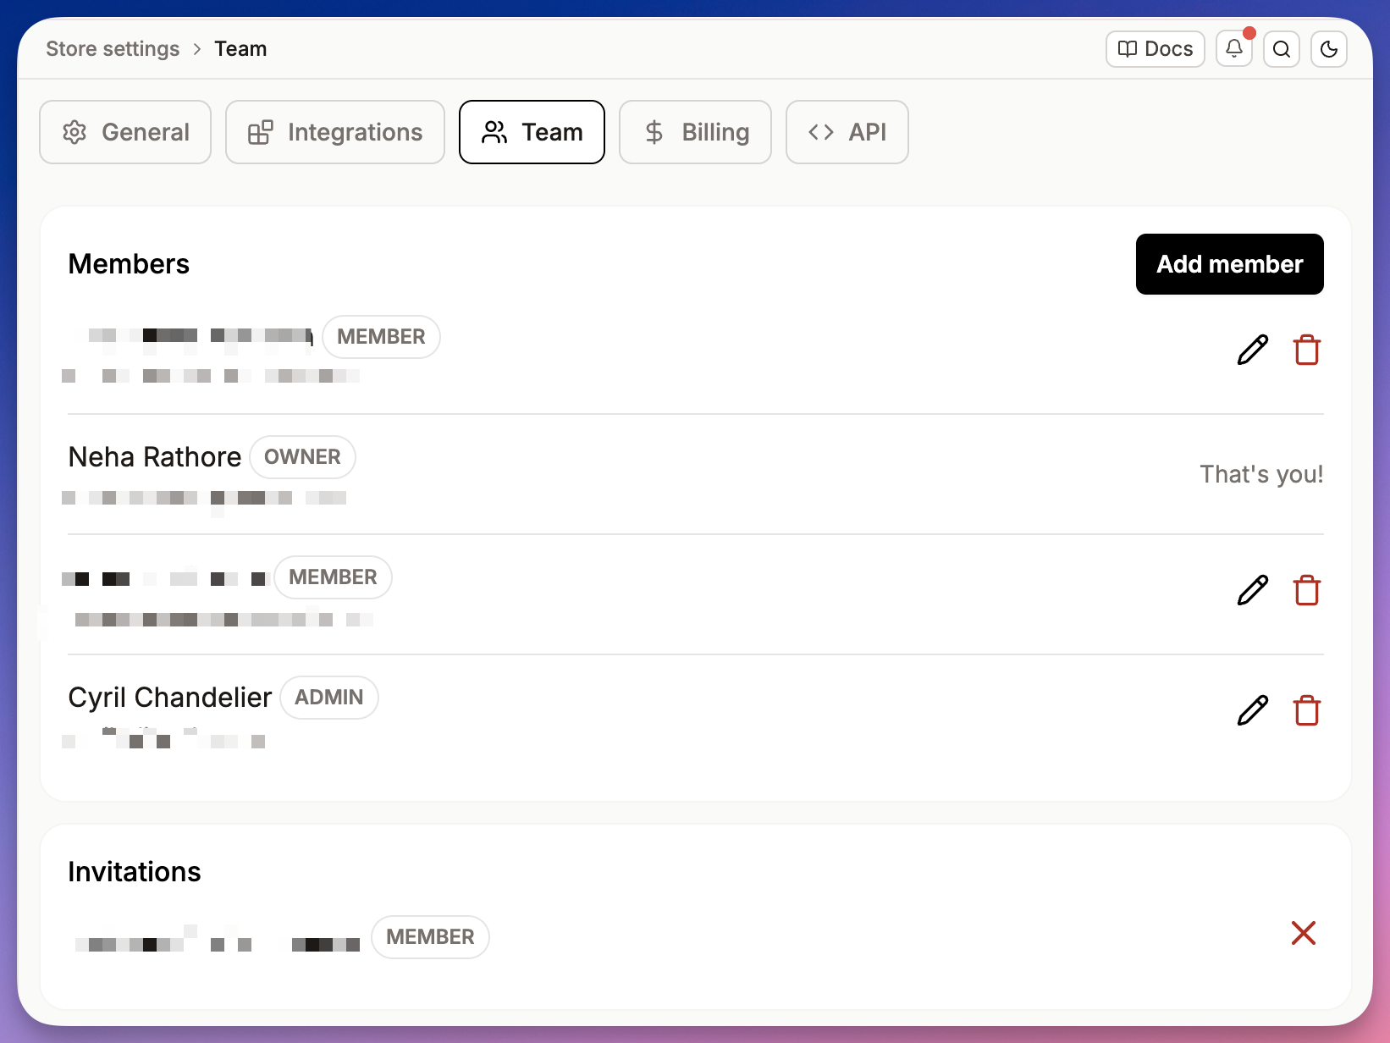This screenshot has width=1390, height=1043.
Task: Click the Invitations heading
Action: pyautogui.click(x=135, y=872)
